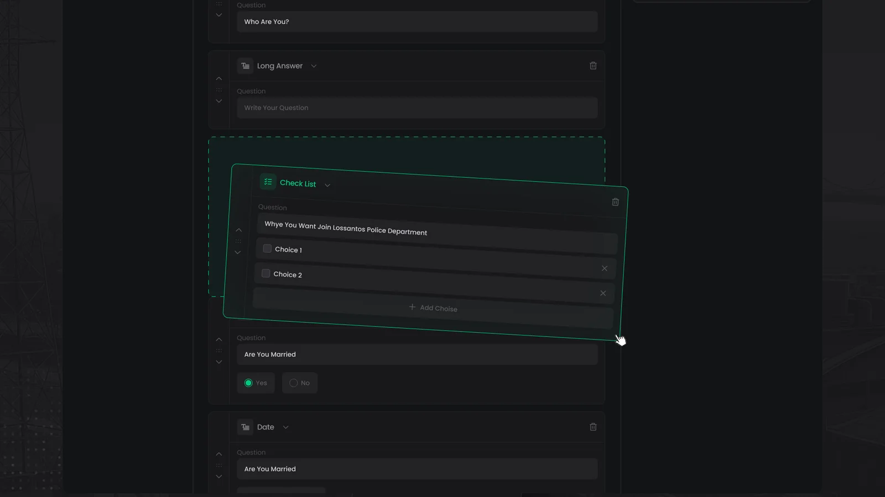Focus the Write Your Question field

pyautogui.click(x=417, y=108)
